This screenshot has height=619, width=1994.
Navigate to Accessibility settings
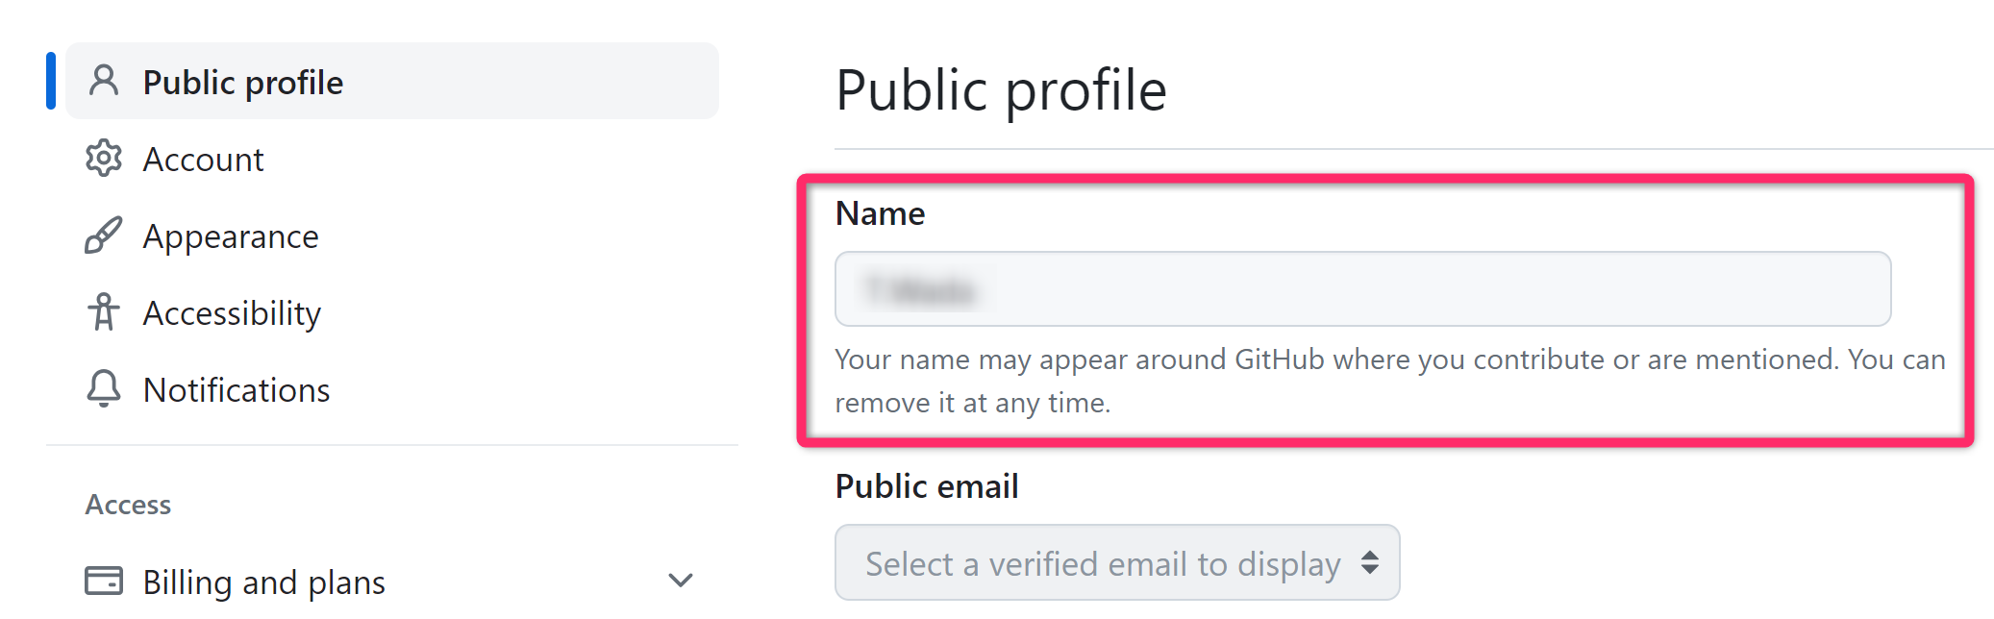232,313
